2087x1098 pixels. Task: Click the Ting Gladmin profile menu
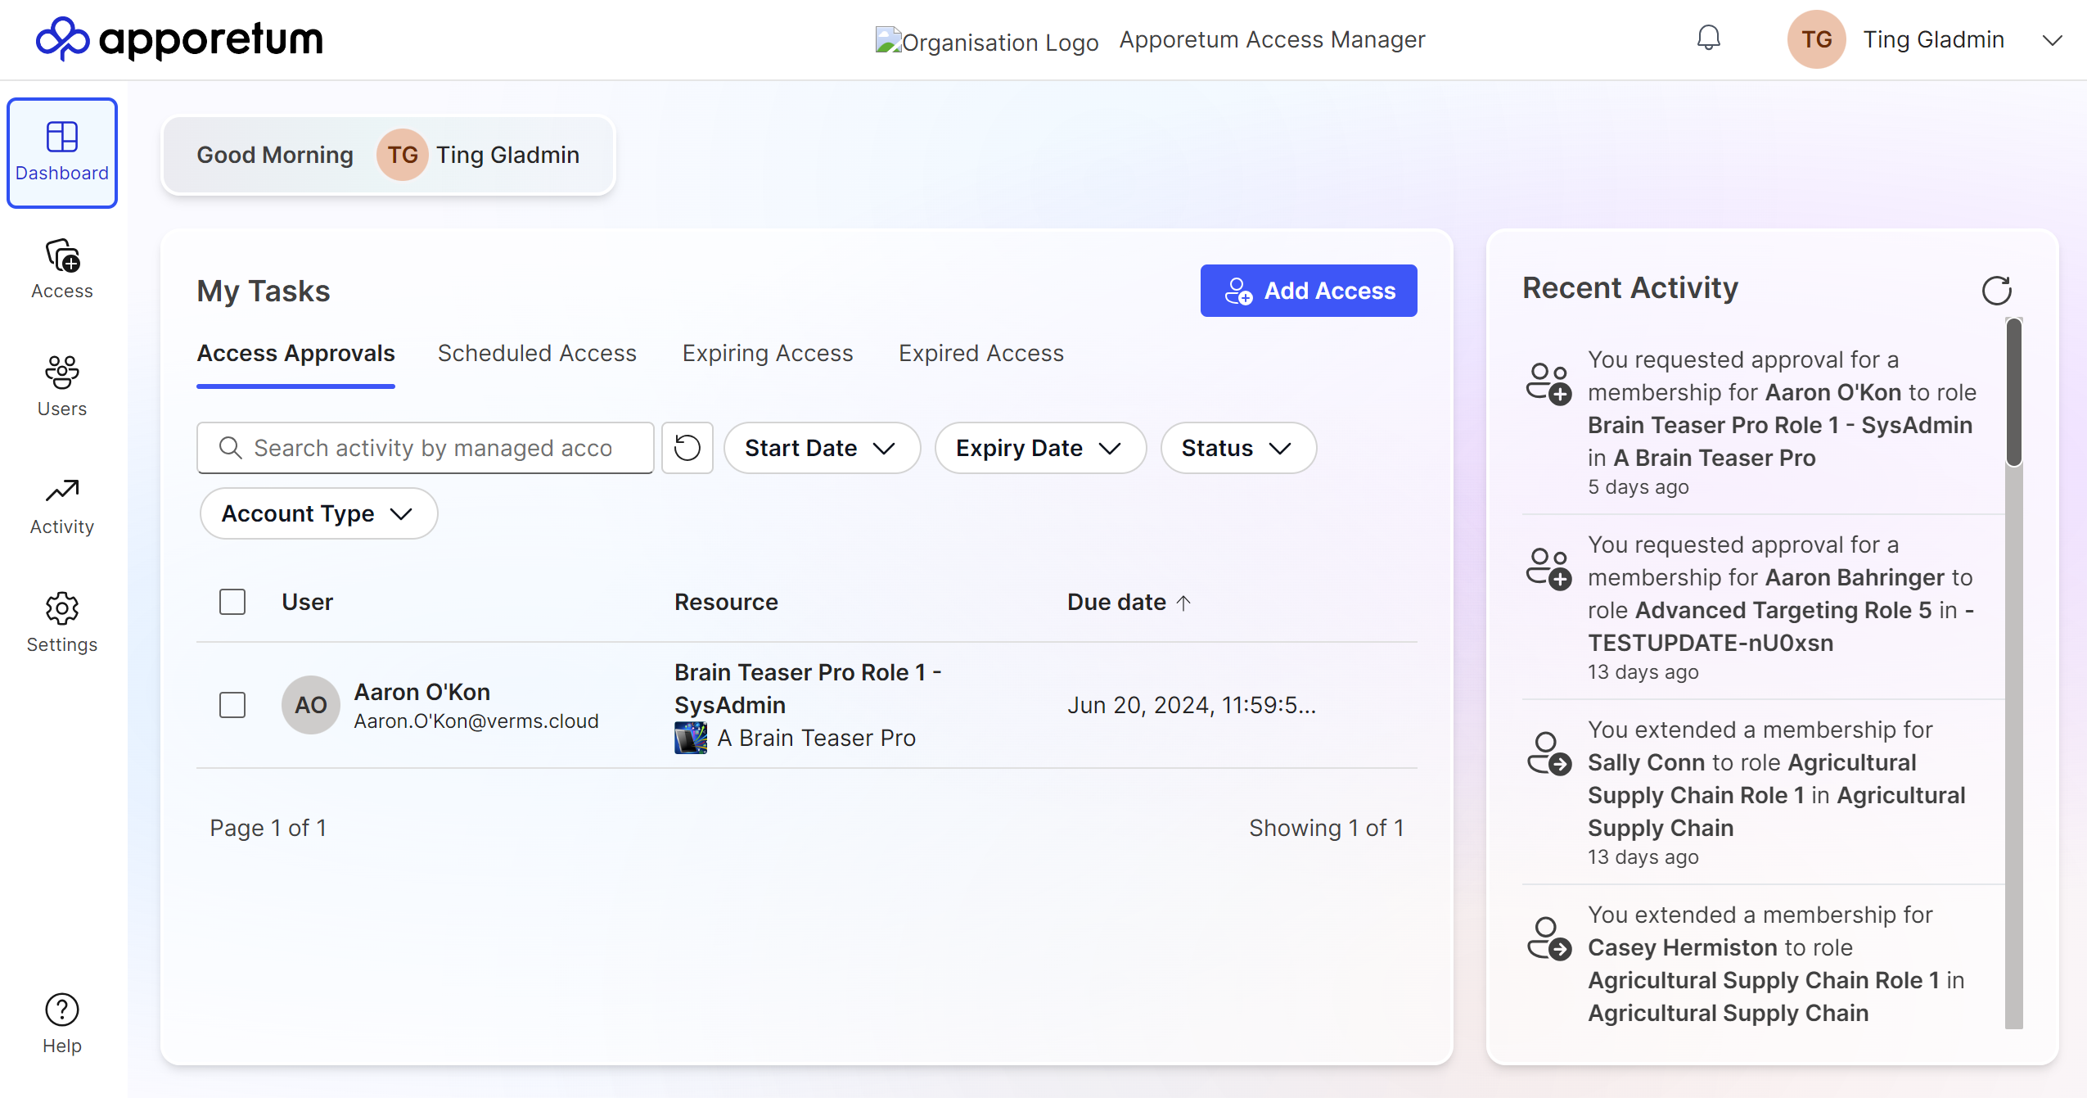1930,38
